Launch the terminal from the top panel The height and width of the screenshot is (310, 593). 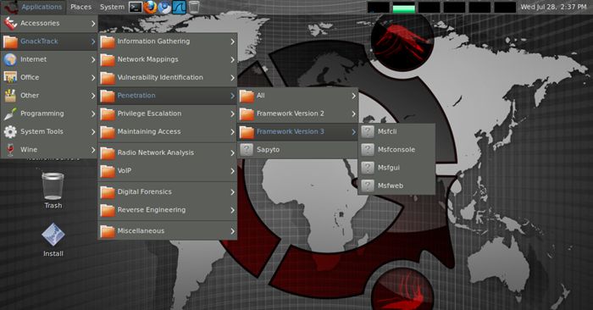(x=136, y=7)
